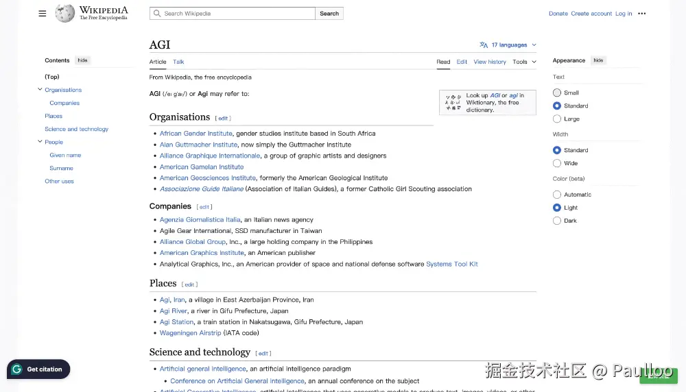Open Agi River link

click(174, 310)
